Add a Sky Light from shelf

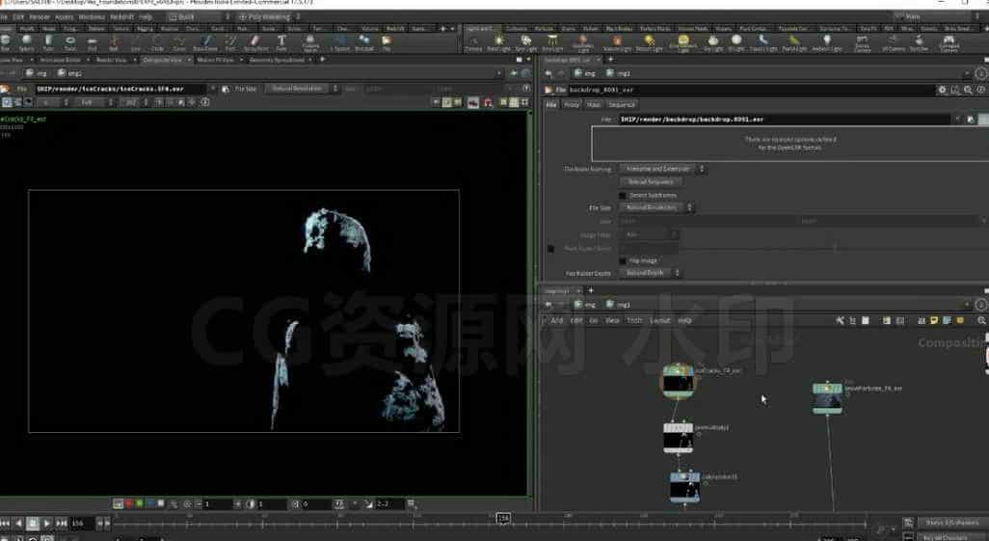coord(713,43)
